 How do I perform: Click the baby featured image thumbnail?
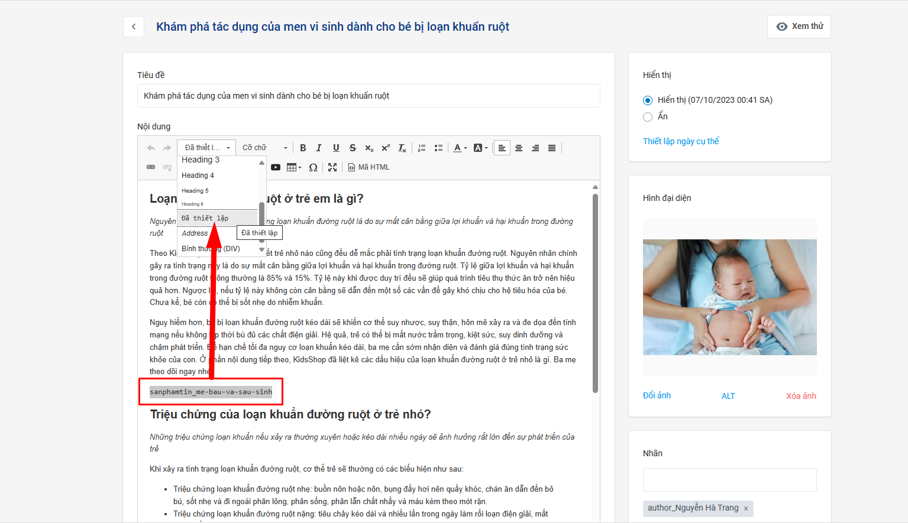730,297
